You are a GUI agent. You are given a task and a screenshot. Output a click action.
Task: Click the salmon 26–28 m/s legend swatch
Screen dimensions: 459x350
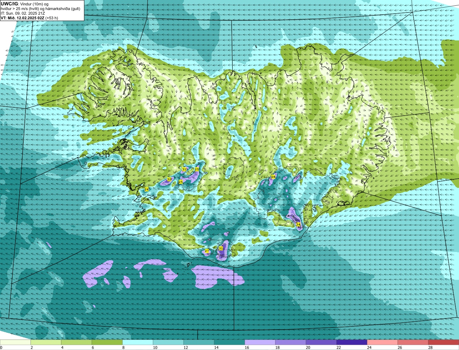(413, 342)
